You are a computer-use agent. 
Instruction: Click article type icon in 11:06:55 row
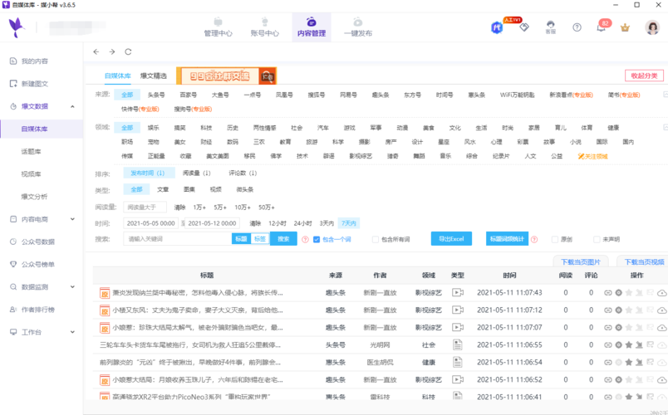tap(458, 344)
